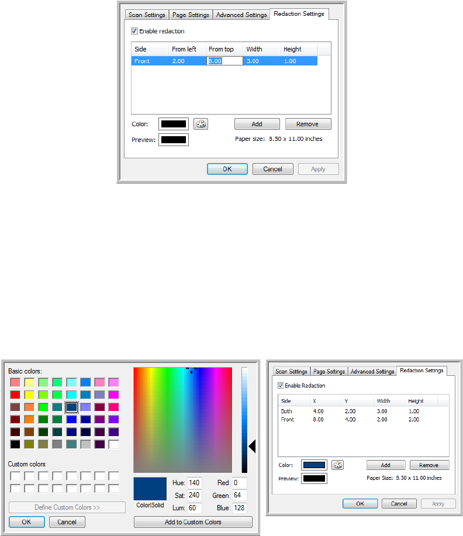The width and height of the screenshot is (463, 536).
Task: Select the Front row in top dialog
Action: click(224, 61)
